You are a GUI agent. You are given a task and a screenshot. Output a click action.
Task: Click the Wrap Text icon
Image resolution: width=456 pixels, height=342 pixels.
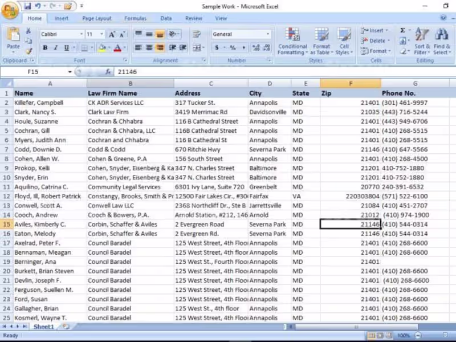point(197,34)
